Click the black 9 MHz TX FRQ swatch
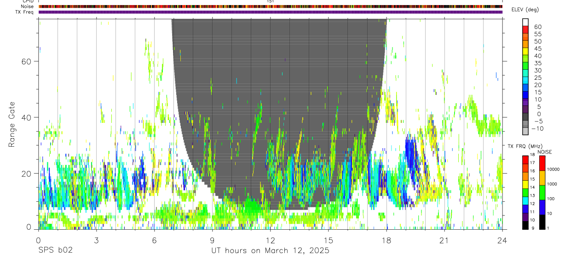The image size is (565, 260). pyautogui.click(x=525, y=225)
